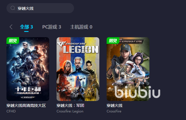Switch to the PC游戏 3 tab

tap(52, 27)
